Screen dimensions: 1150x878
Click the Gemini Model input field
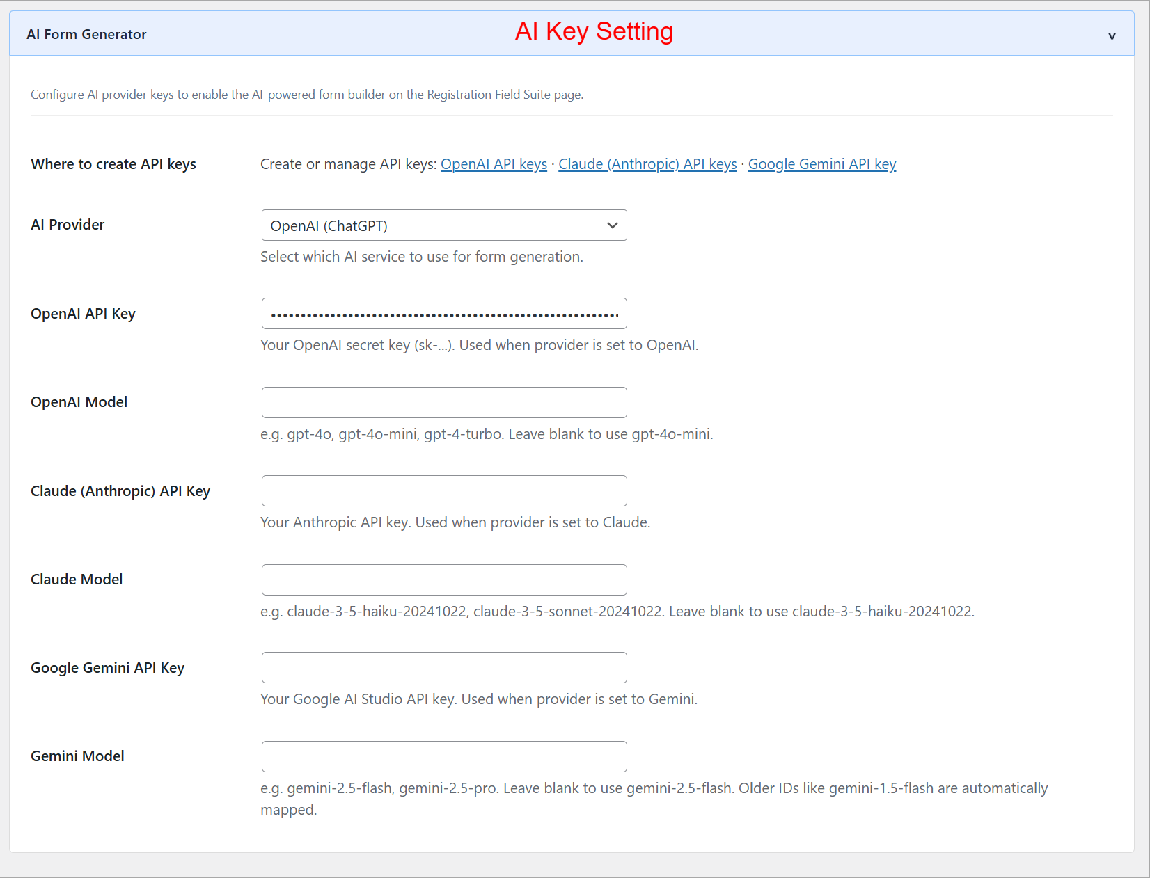[444, 757]
